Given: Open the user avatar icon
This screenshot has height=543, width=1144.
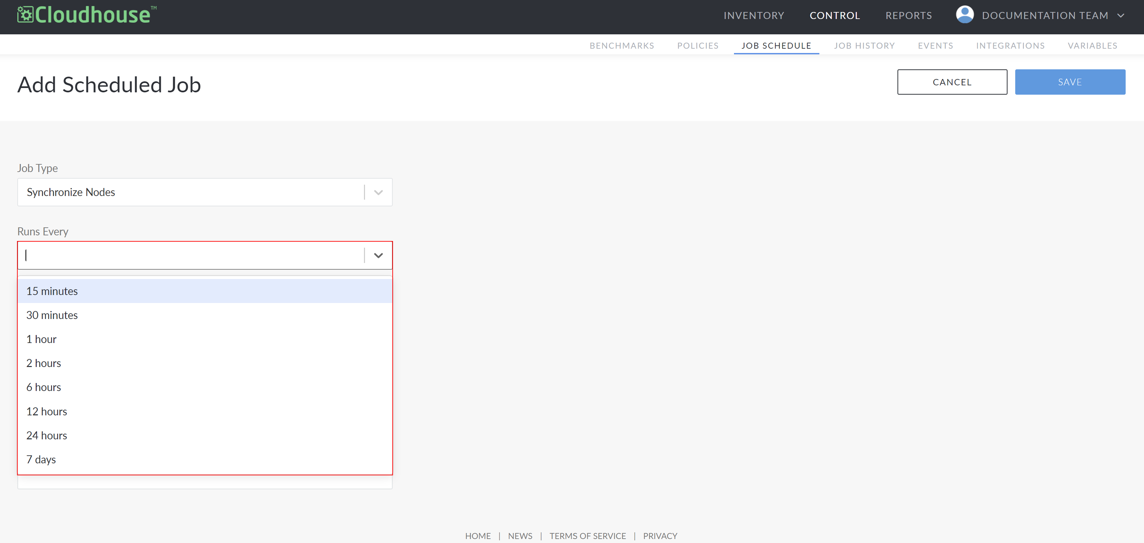Looking at the screenshot, I should [965, 15].
